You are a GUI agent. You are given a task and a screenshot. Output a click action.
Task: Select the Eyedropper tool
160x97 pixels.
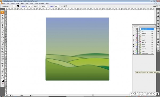(2, 59)
